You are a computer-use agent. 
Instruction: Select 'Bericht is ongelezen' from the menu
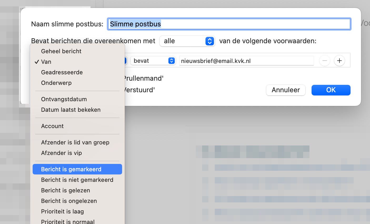coord(69,201)
